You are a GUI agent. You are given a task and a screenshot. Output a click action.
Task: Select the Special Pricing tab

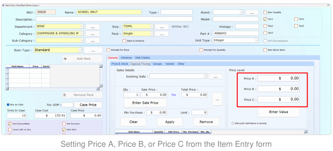pyautogui.click(x=141, y=64)
